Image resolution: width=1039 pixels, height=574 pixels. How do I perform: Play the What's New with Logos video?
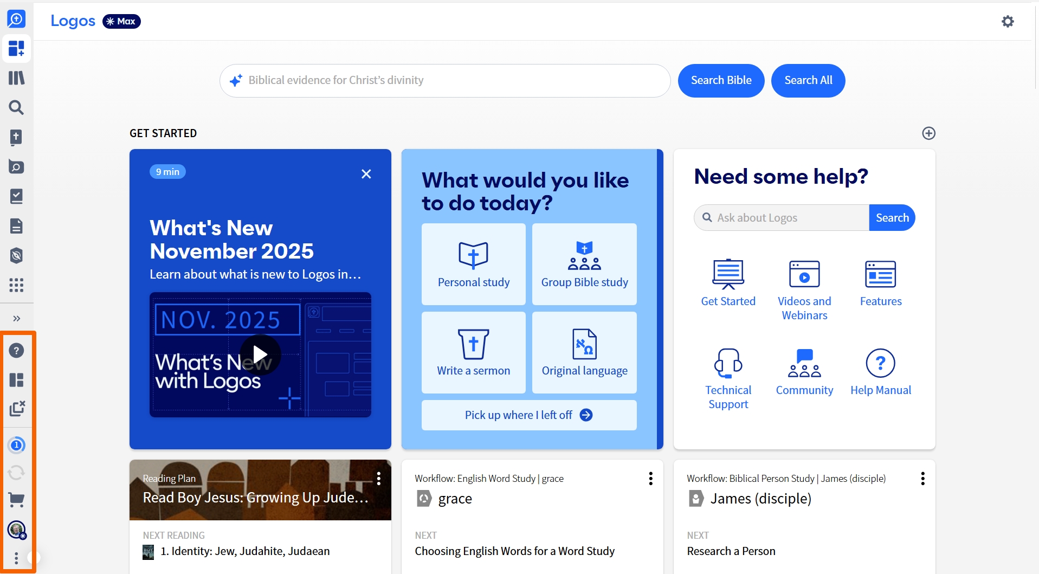pyautogui.click(x=260, y=354)
